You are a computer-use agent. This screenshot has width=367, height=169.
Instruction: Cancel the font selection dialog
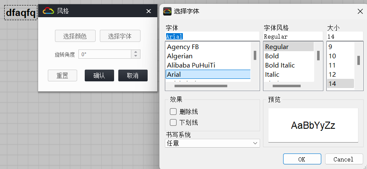(x=344, y=159)
